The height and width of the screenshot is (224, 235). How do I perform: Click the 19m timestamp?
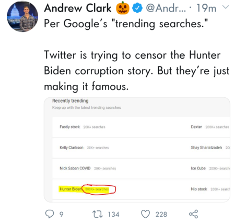coord(206,8)
